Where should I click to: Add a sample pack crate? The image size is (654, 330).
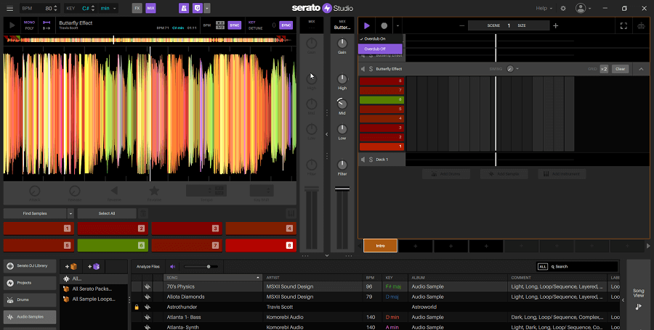[71, 266]
